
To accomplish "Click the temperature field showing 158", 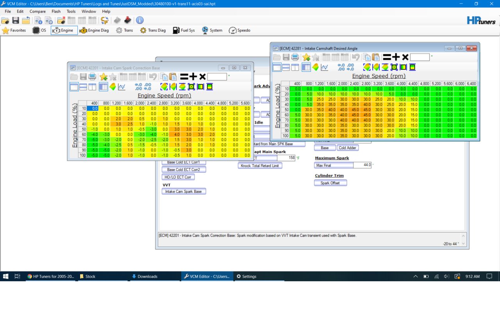I will pyautogui.click(x=286, y=158).
